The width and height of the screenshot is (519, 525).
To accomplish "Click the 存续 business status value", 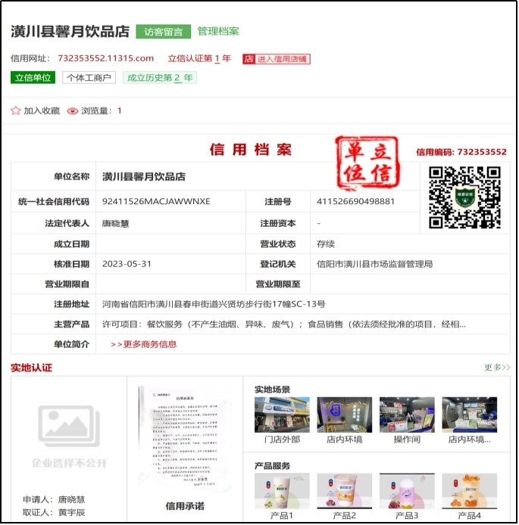I will (326, 244).
